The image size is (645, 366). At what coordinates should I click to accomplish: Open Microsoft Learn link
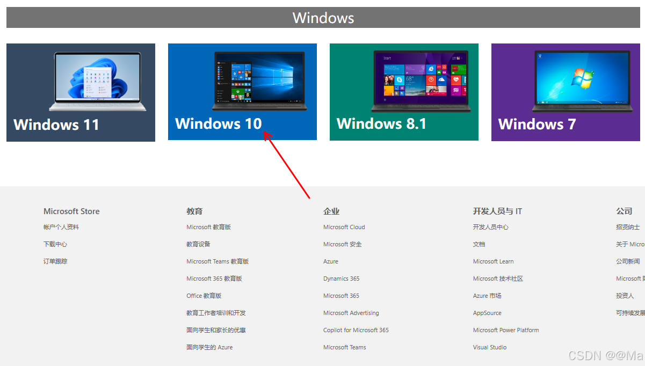pyautogui.click(x=494, y=261)
